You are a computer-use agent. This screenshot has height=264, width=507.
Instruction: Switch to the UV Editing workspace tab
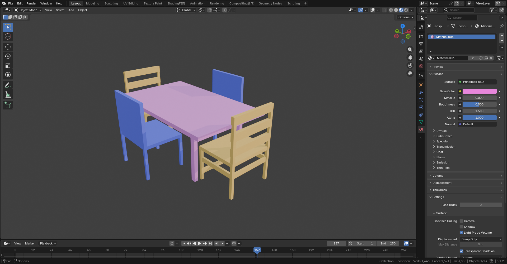tap(131, 3)
